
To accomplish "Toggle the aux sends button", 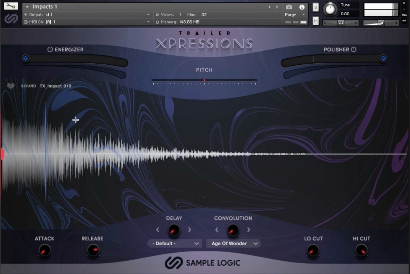I will pyautogui.click(x=404, y=14).
